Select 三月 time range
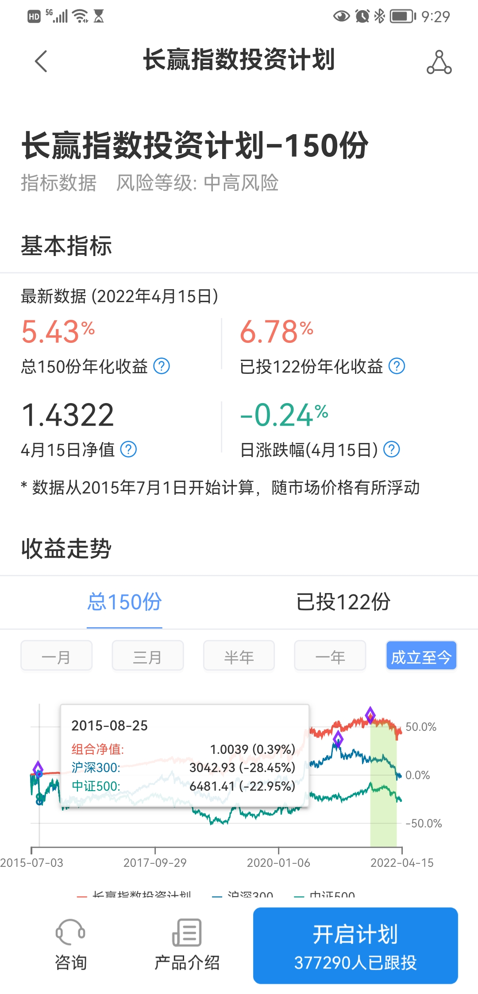The image size is (478, 994). coord(148,656)
